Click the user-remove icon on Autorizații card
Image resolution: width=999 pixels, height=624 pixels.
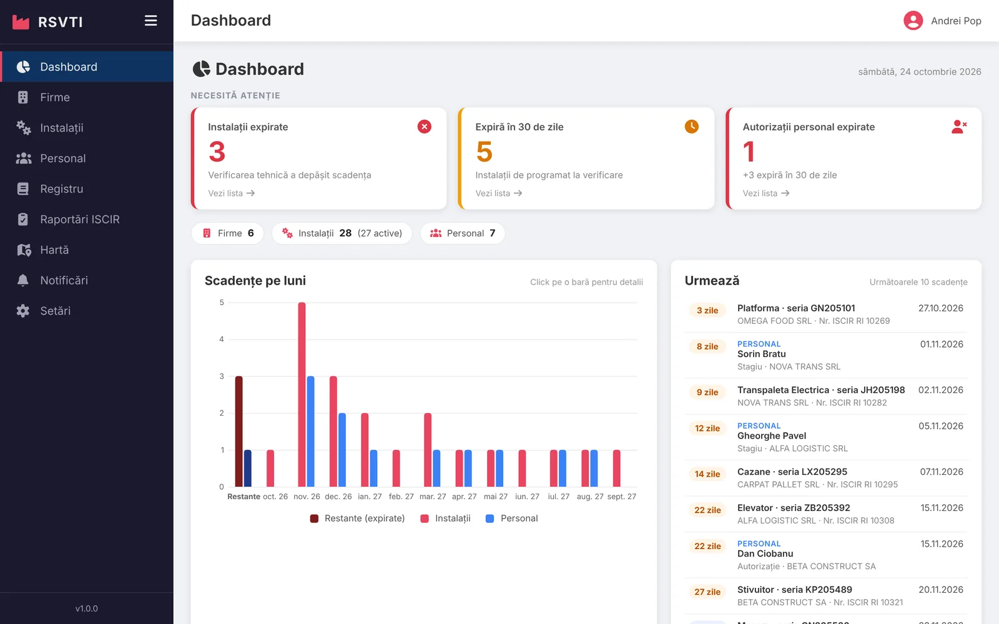959,127
